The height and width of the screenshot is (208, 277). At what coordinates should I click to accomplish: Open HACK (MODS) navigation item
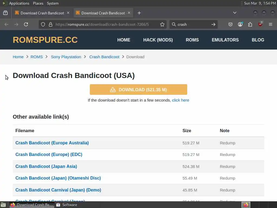[x=158, y=40]
